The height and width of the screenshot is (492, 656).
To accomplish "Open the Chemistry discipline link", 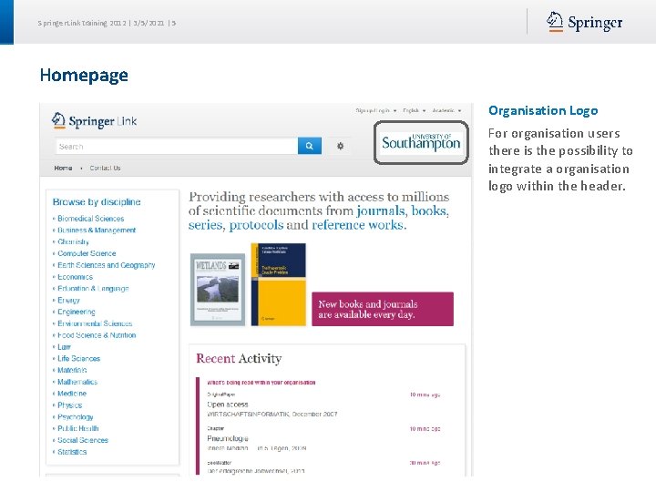I will (x=73, y=241).
